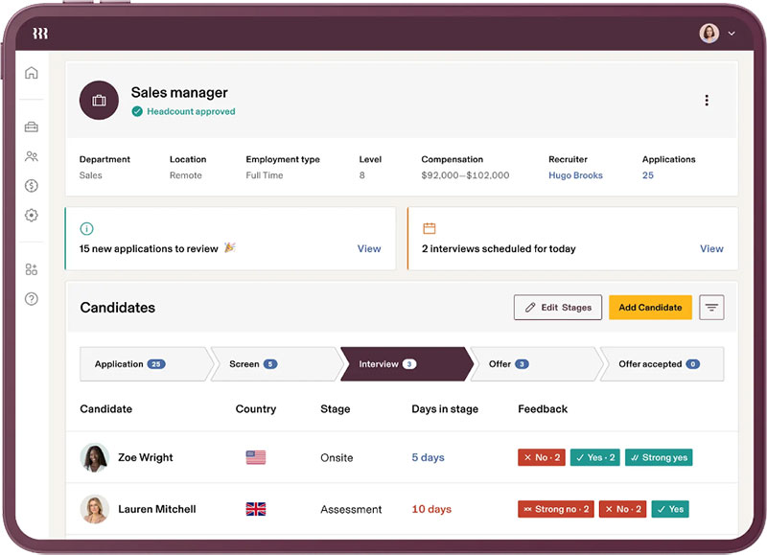Click the Days in stage column header
The width and height of the screenshot is (767, 555).
[445, 408]
